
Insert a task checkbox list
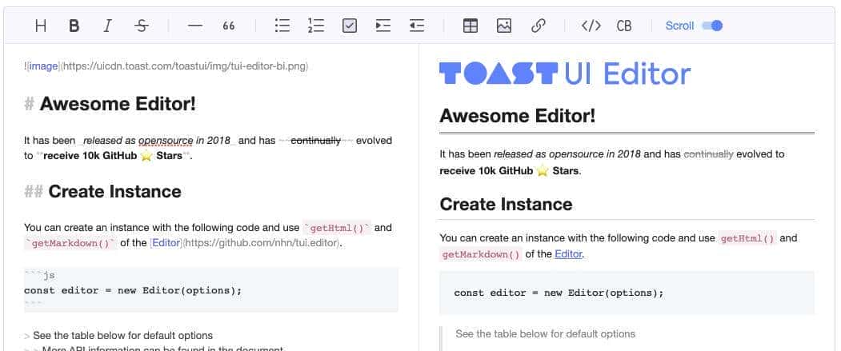pyautogui.click(x=350, y=26)
